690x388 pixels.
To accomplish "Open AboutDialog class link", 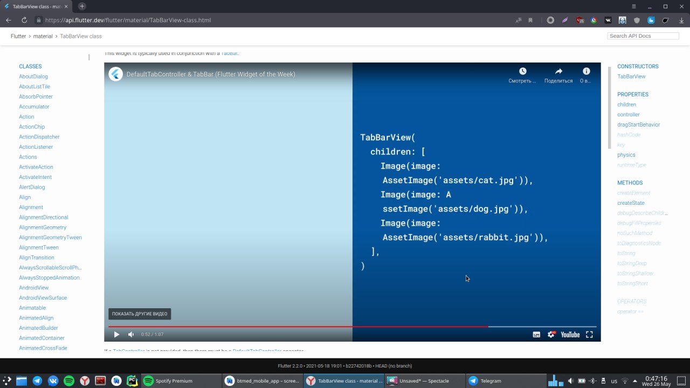I will 33,77.
